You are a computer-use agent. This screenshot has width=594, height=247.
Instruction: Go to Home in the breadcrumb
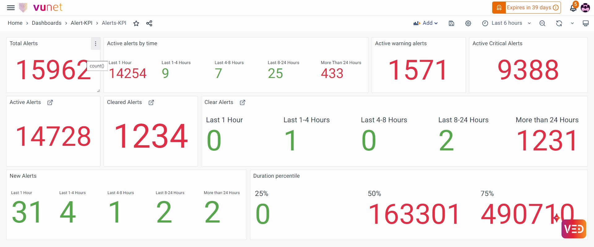15,23
